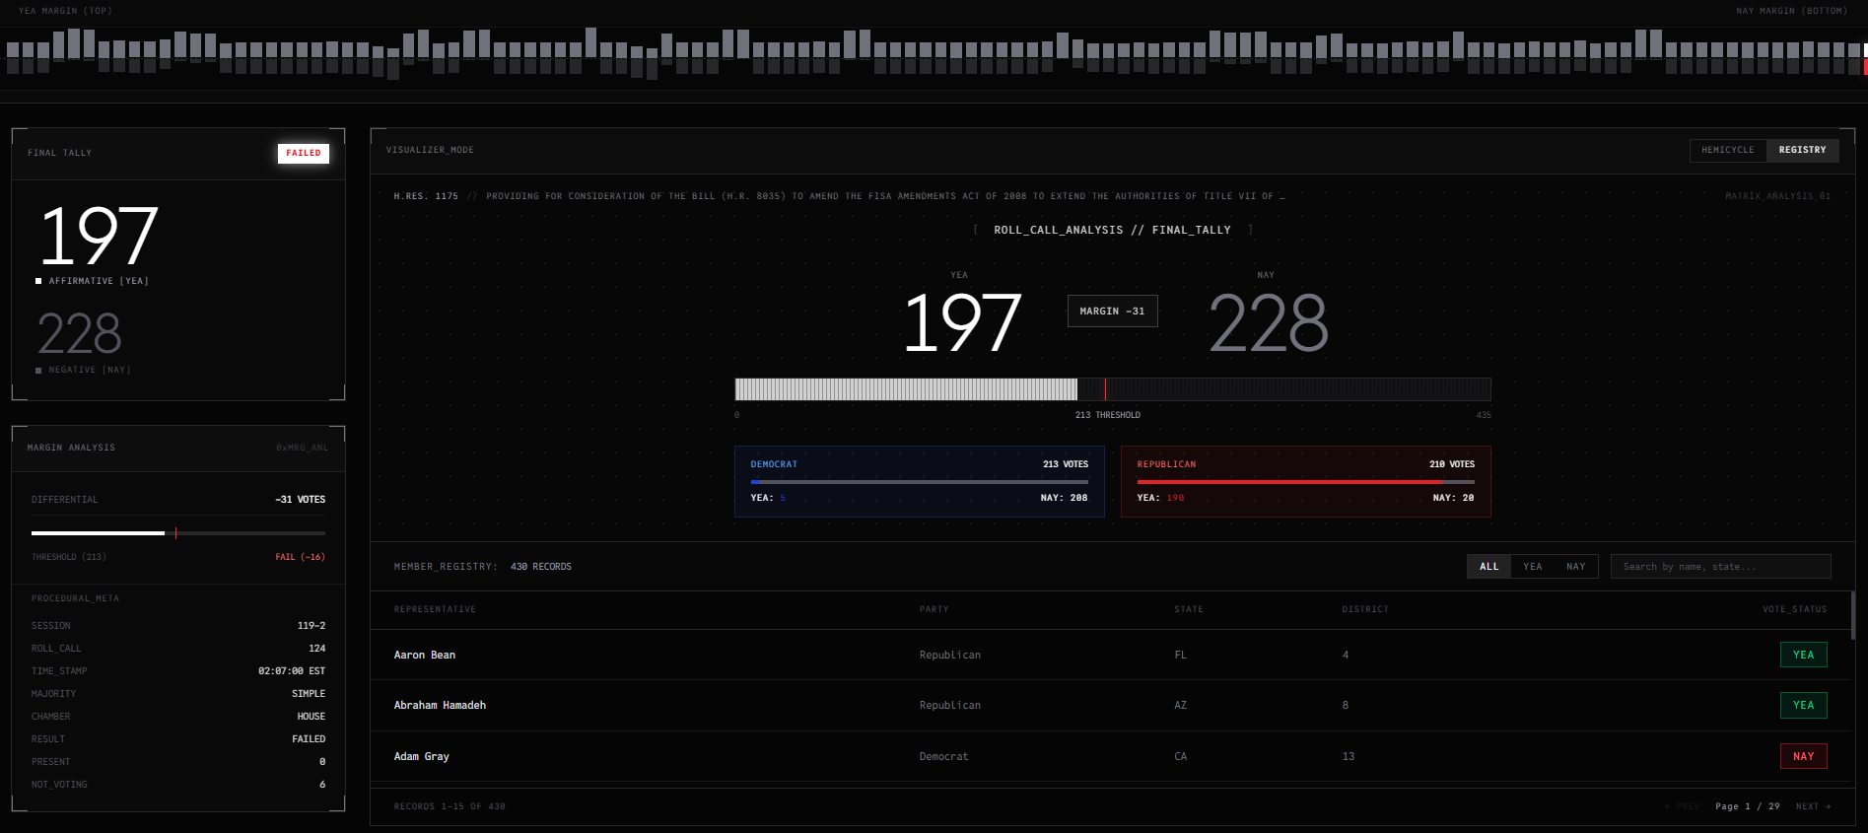Screen dimensions: 1868x833
Task: Select the DEMOCRAT party breakdown card
Action: click(x=919, y=481)
